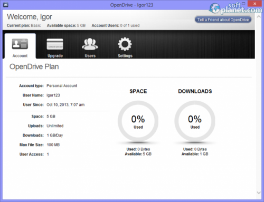The width and height of the screenshot is (264, 202).
Task: Click the DOWNLOADS 0% usage ring
Action: tap(195, 121)
